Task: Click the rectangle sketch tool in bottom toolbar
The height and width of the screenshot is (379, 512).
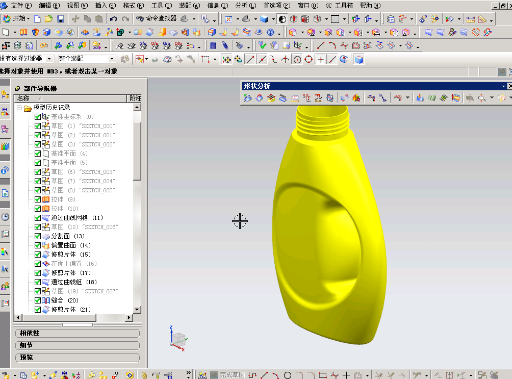Action: 323,375
